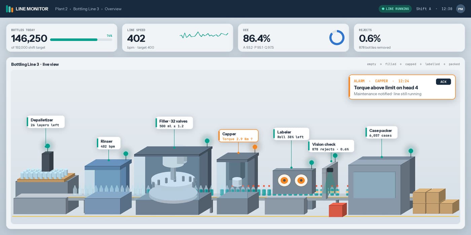This screenshot has width=471, height=235.
Task: Select the capper machine
Action: [x=237, y=183]
